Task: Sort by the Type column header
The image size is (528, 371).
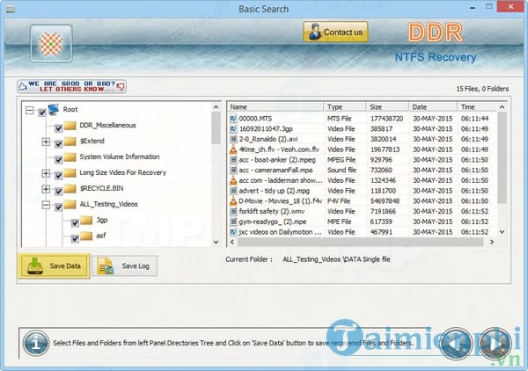Action: 344,107
